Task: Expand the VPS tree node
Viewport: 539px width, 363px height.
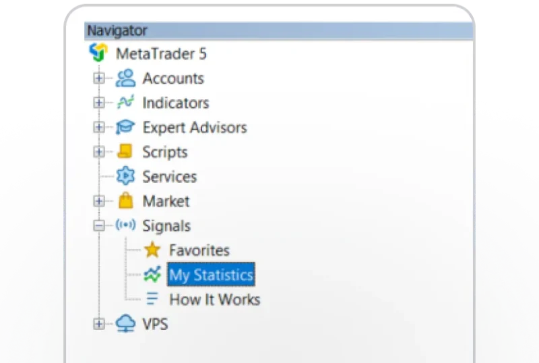Action: 99,324
